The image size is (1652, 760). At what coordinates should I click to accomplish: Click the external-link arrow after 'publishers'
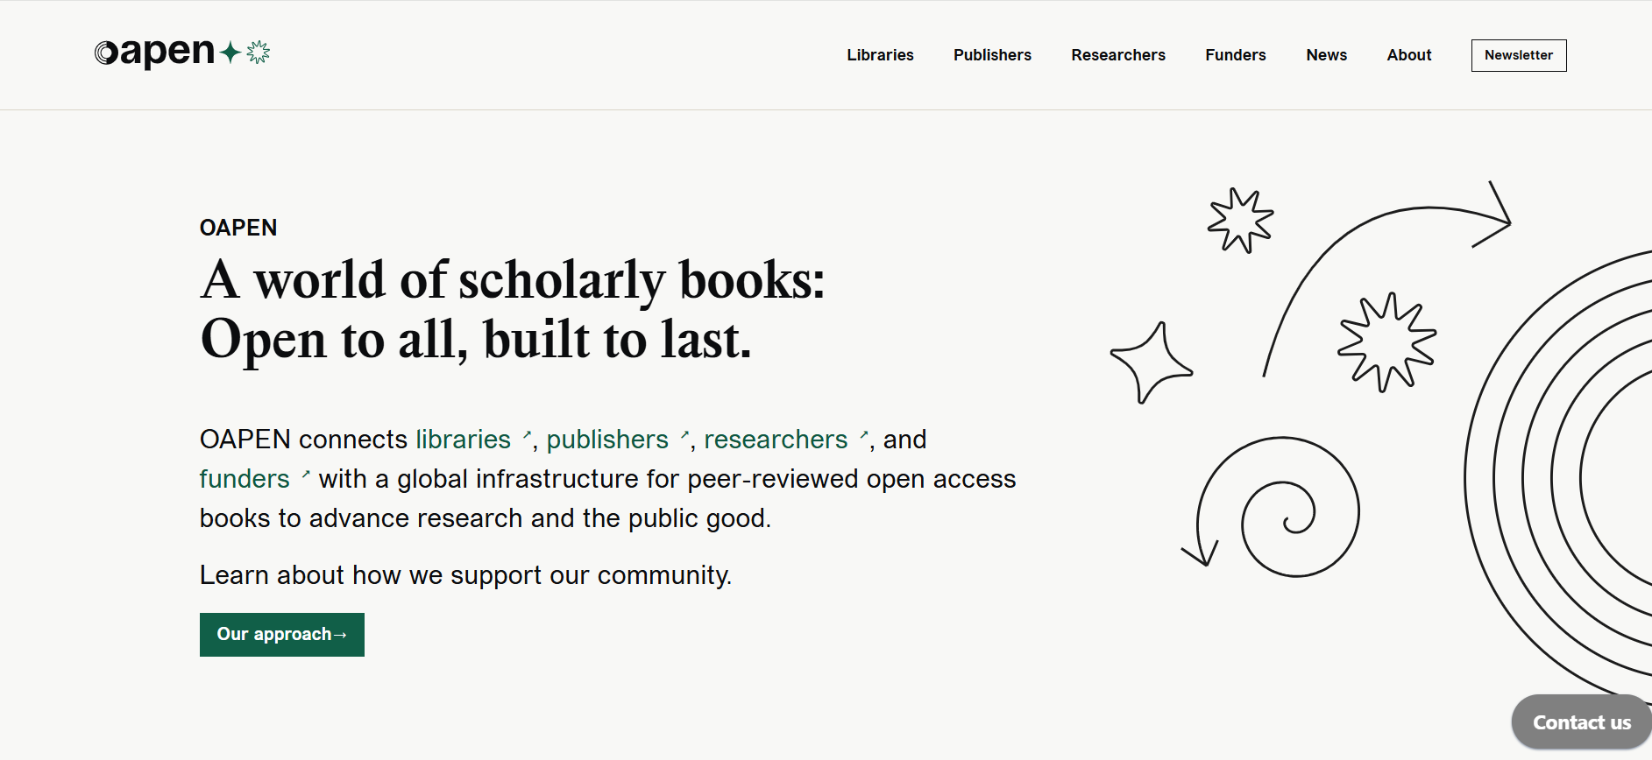tap(684, 434)
